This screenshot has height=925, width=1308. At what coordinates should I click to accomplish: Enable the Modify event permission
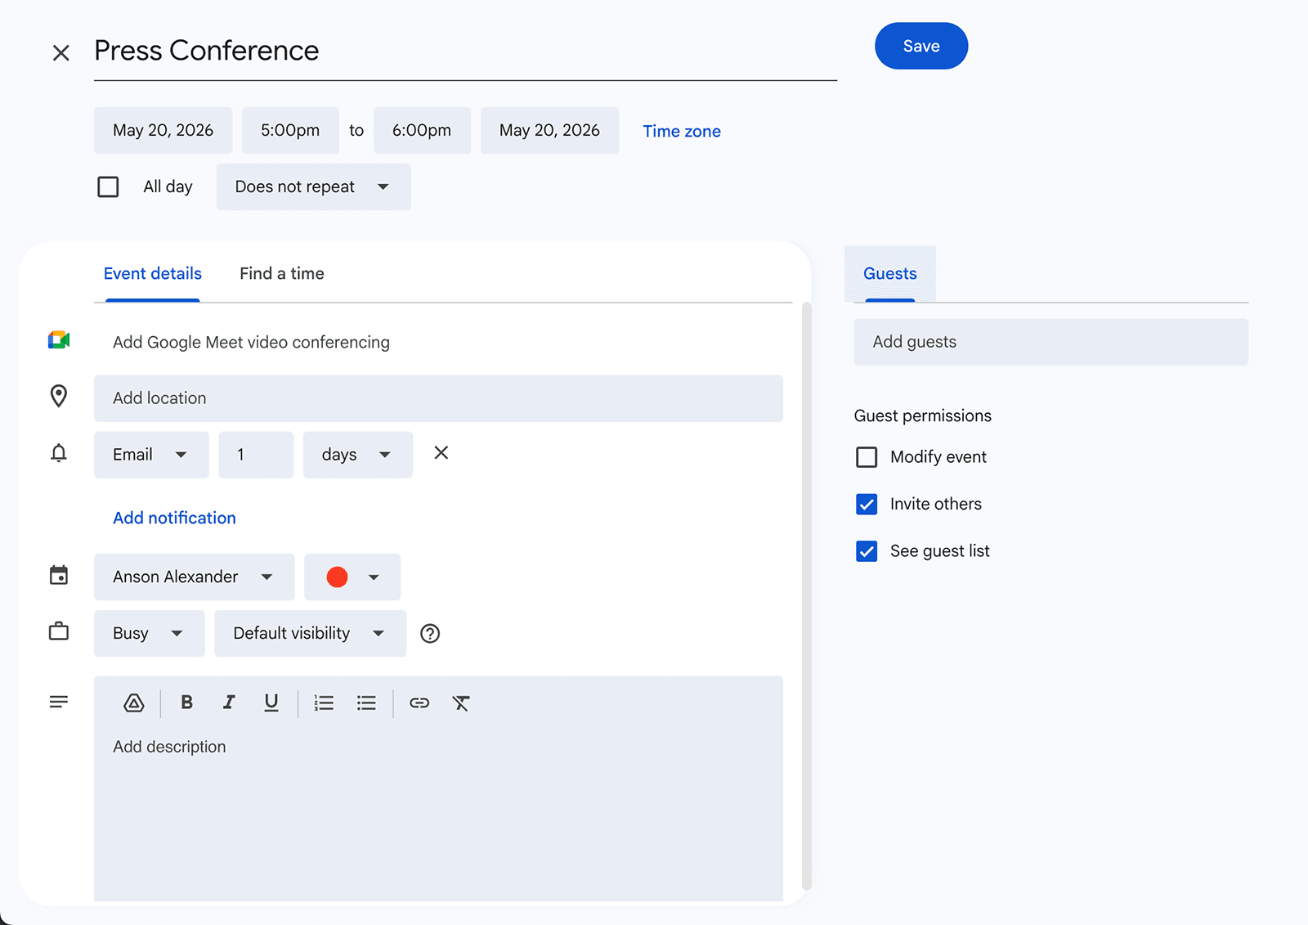click(x=866, y=457)
